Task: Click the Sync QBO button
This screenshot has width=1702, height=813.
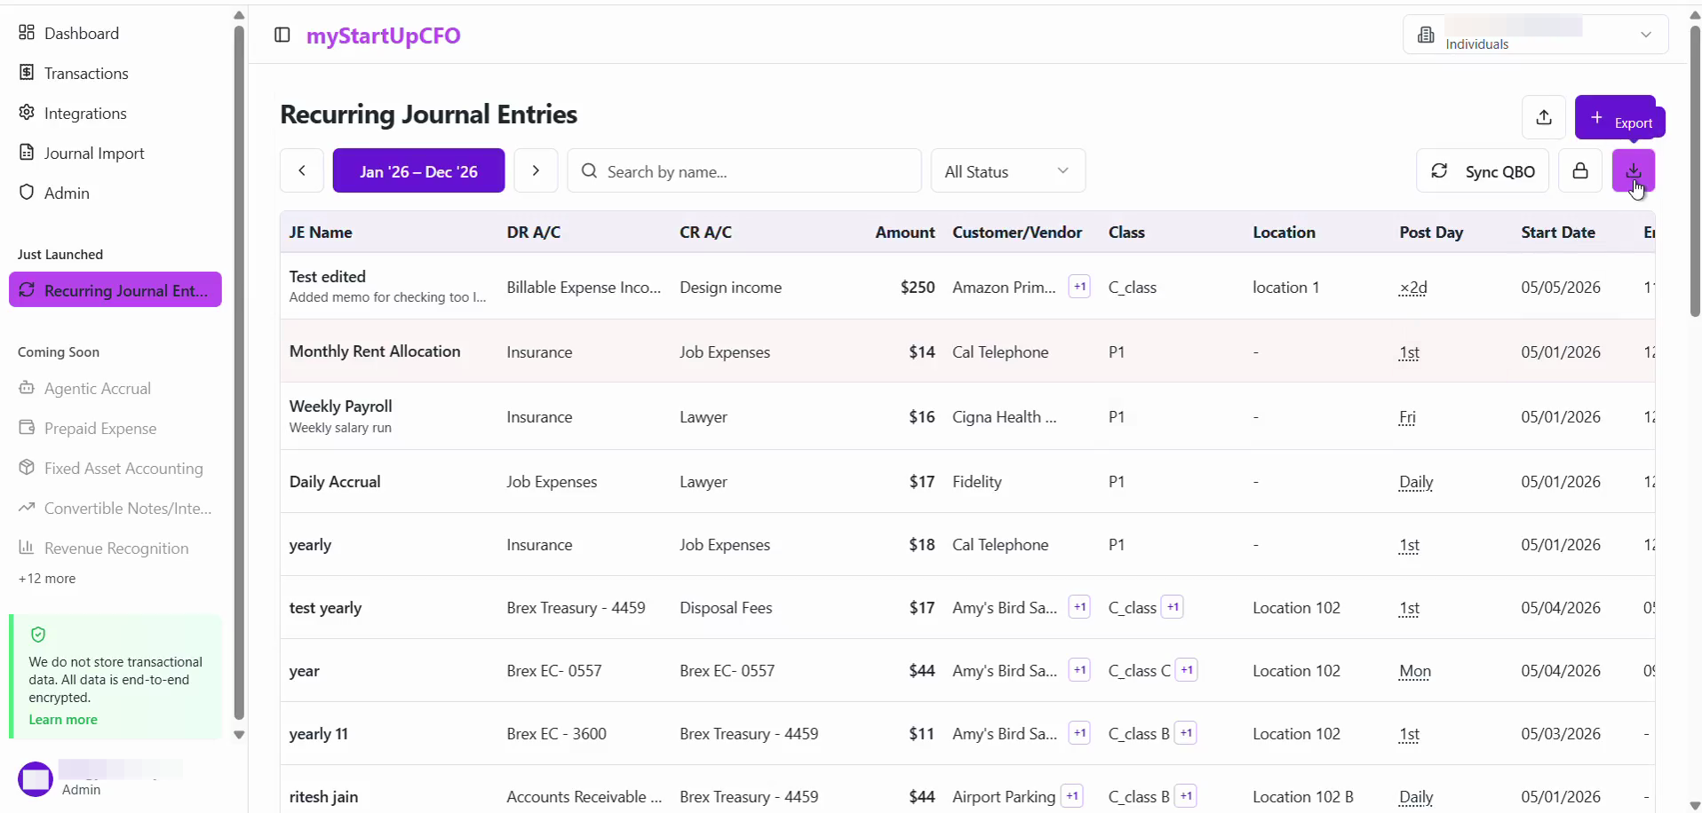Action: click(x=1483, y=170)
